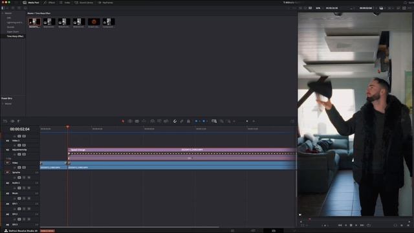Click the Insert Clip icon

(x=153, y=121)
